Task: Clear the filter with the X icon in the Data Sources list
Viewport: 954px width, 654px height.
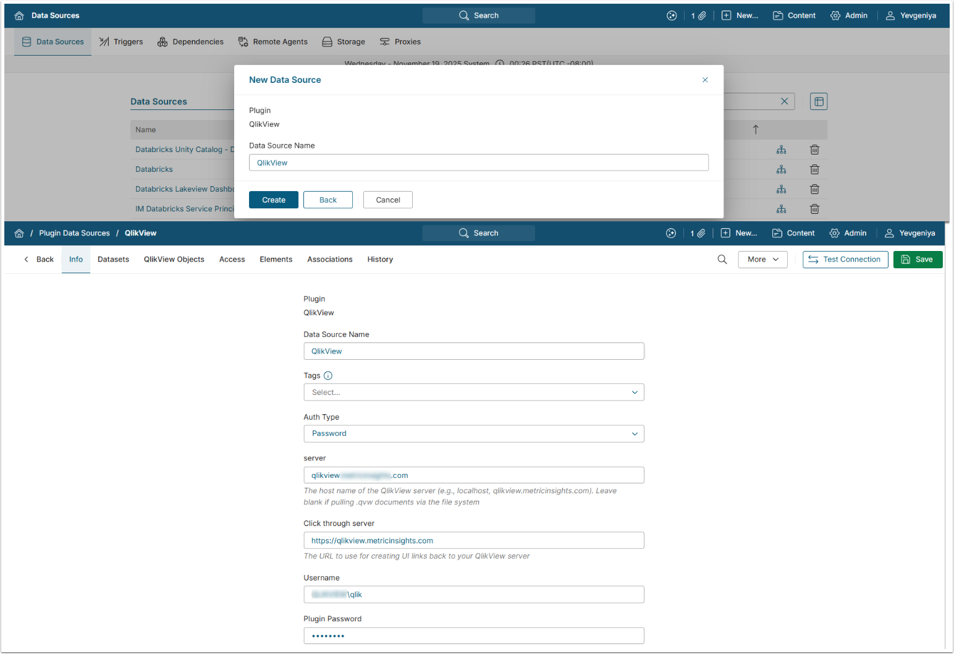Action: (x=785, y=101)
